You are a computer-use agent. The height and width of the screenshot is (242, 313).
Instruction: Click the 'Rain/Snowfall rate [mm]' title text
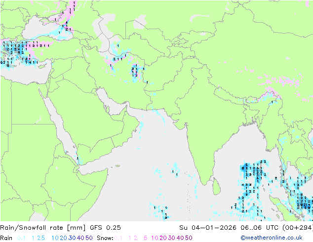click(43, 228)
